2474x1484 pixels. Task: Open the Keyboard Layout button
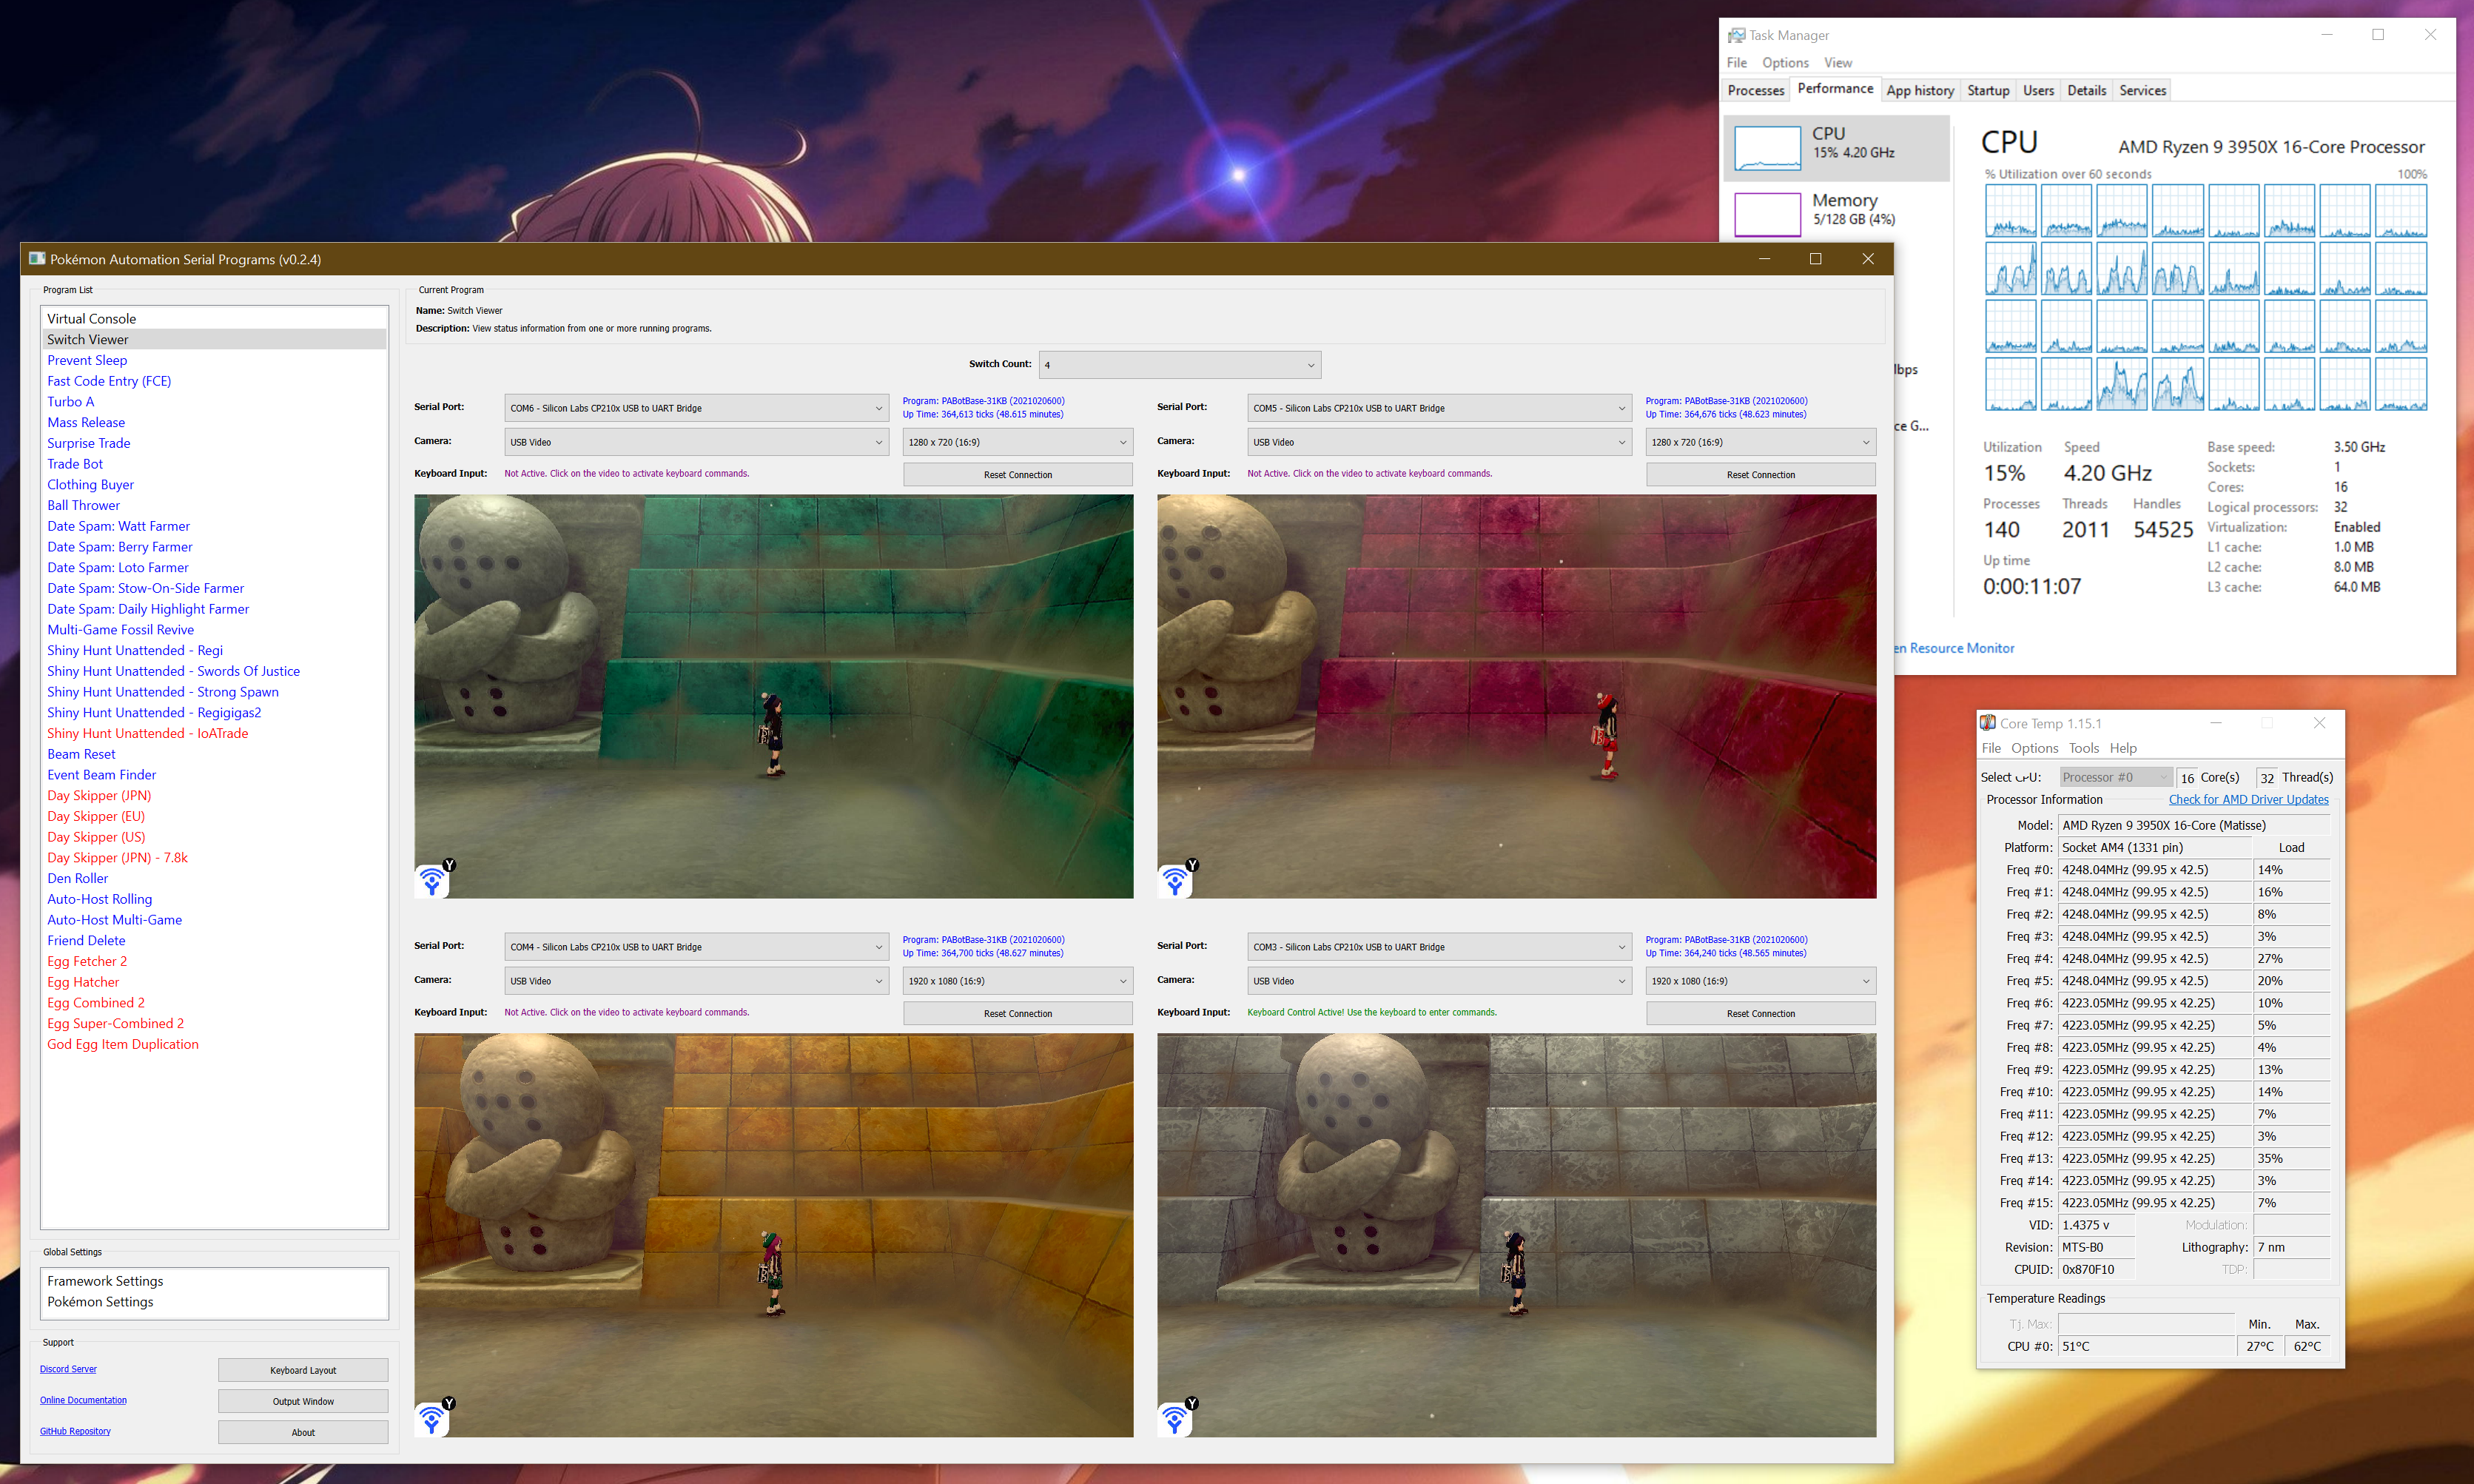[303, 1370]
